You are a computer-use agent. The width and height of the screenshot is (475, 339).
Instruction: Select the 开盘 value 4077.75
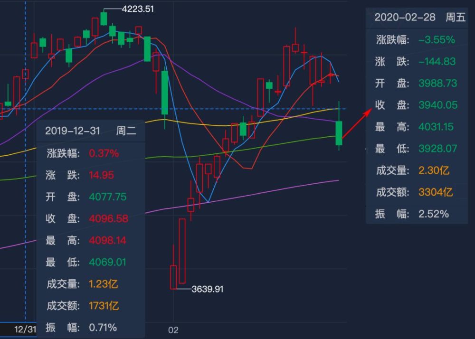click(x=108, y=197)
